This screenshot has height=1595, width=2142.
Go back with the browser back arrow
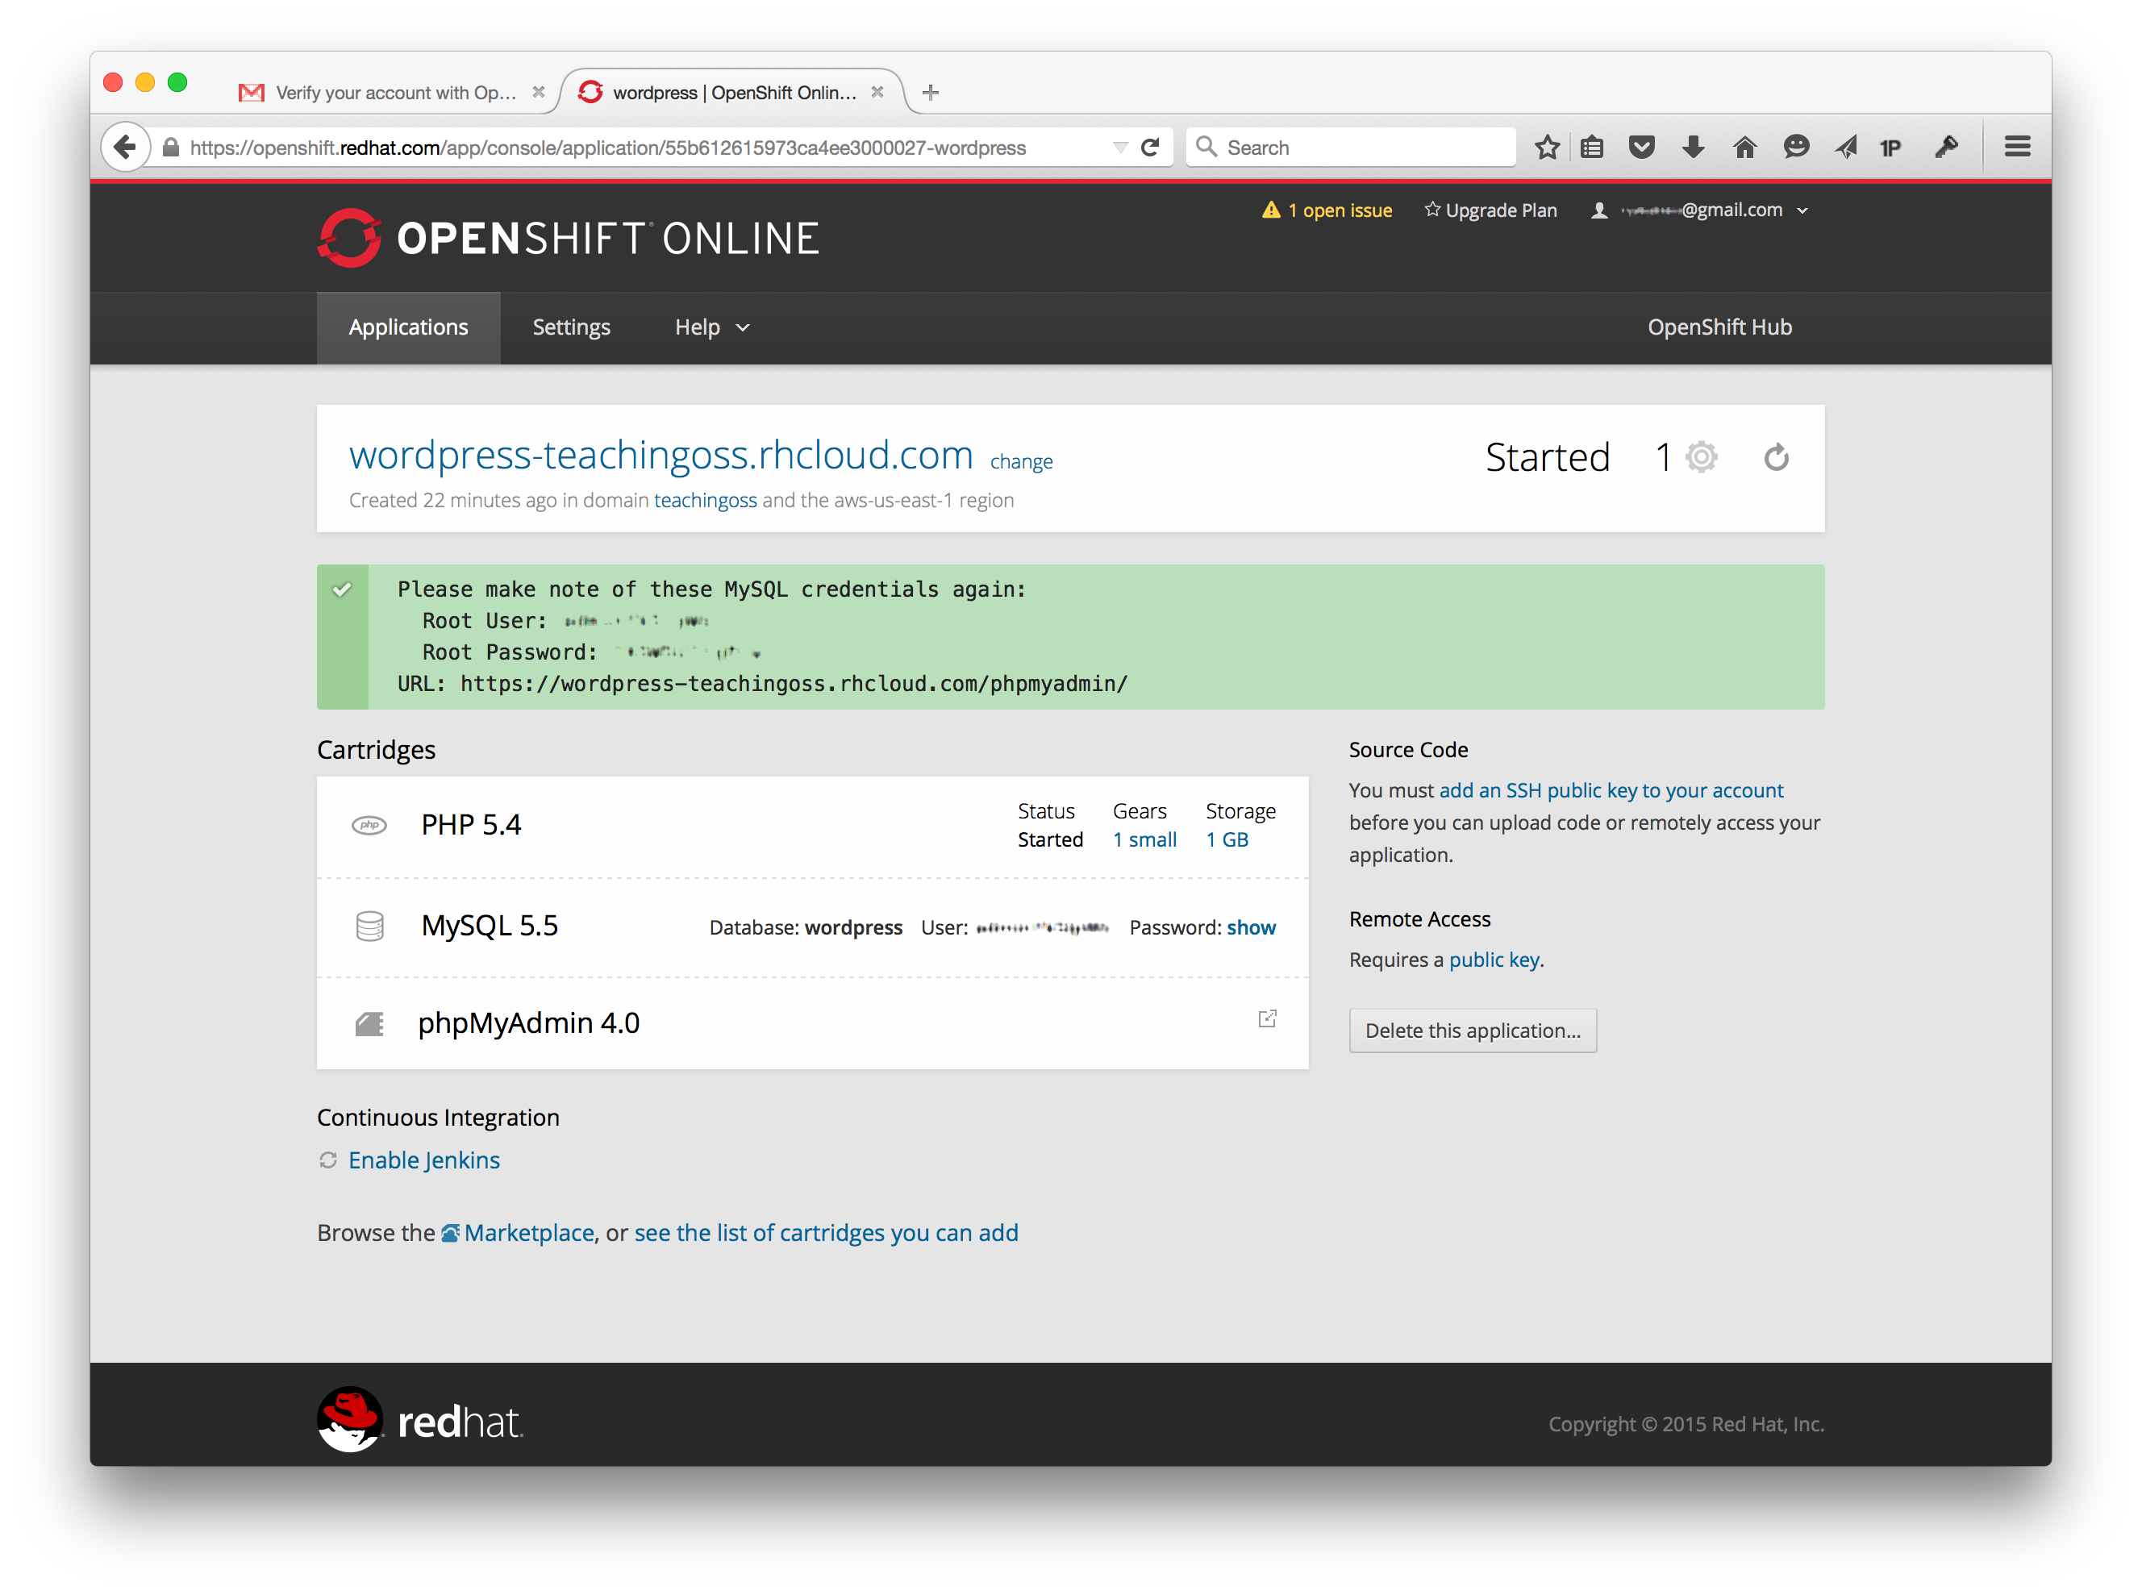click(126, 148)
